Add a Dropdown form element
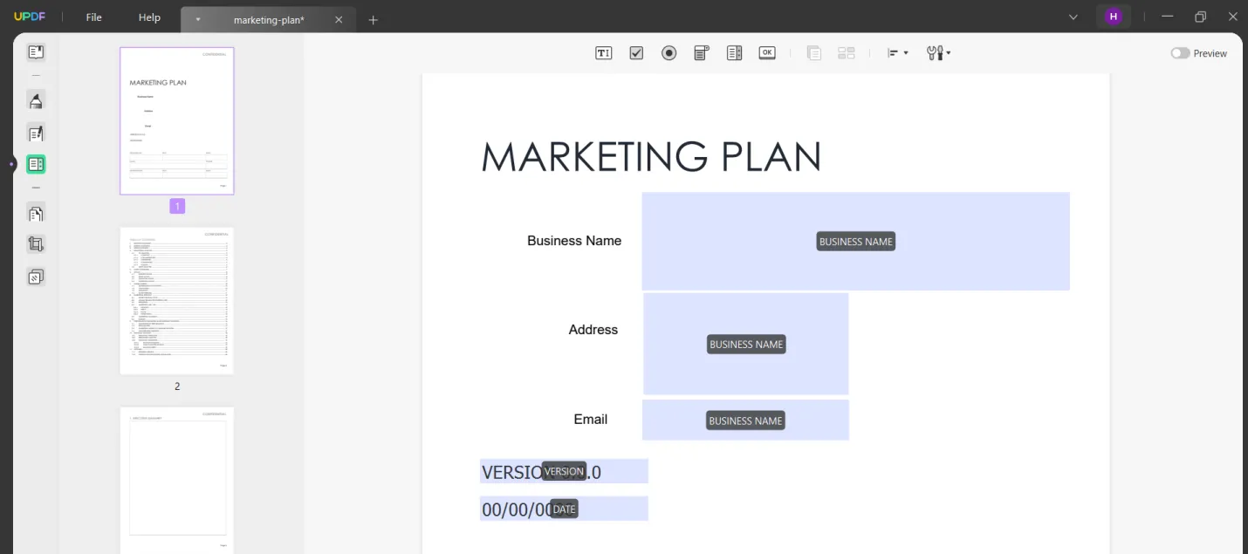 [x=702, y=53]
